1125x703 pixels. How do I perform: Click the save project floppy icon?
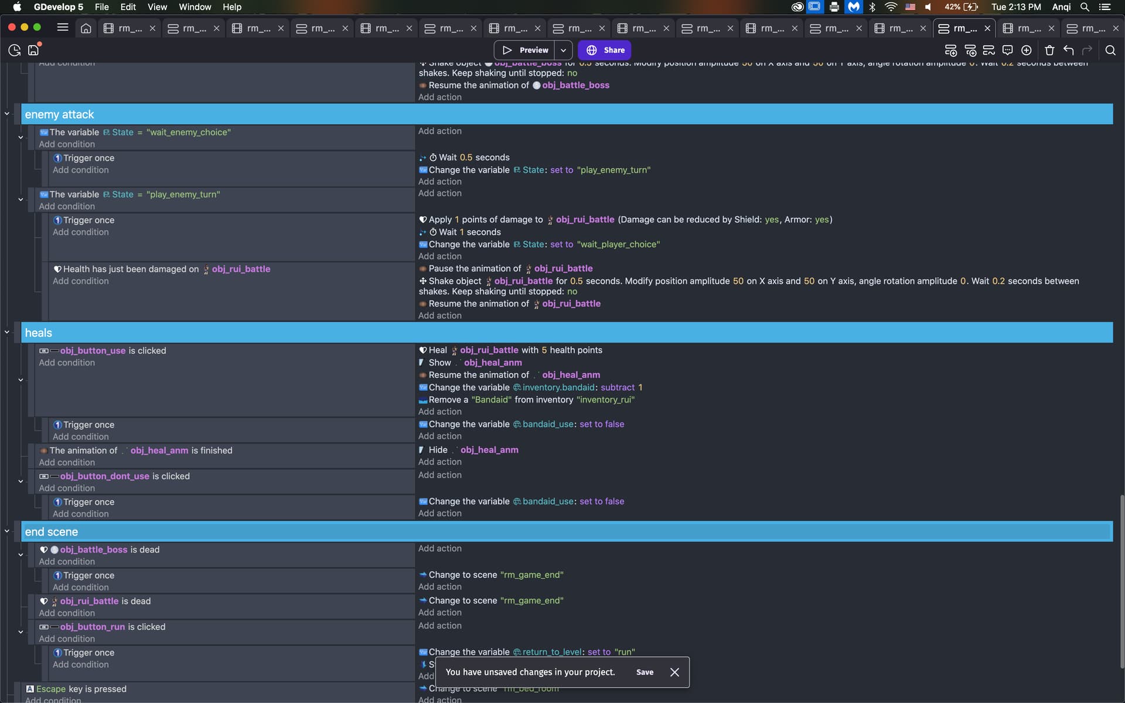[33, 50]
